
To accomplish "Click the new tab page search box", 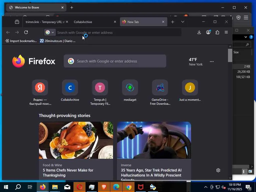I will [115, 61].
